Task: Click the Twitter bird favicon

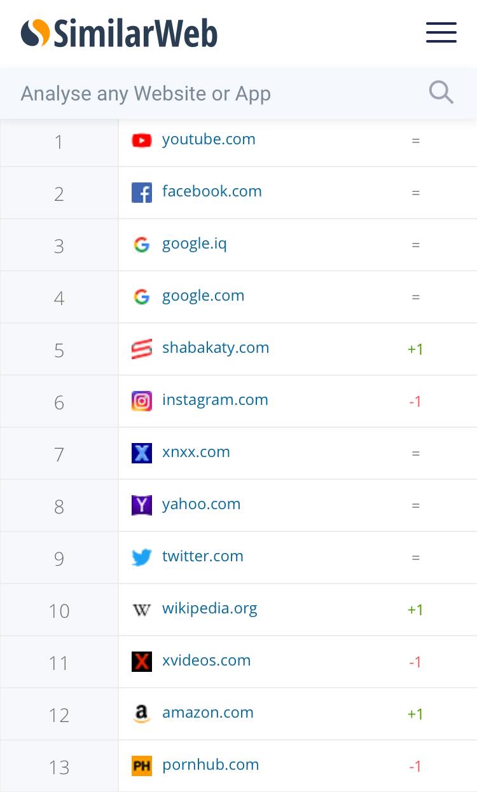Action: pyautogui.click(x=142, y=557)
